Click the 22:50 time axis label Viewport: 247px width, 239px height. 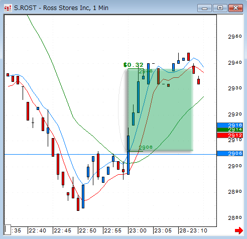click(x=87, y=230)
